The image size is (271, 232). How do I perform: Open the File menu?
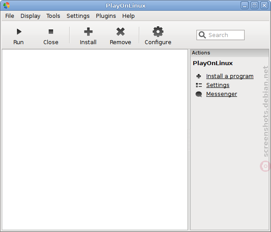[10, 16]
